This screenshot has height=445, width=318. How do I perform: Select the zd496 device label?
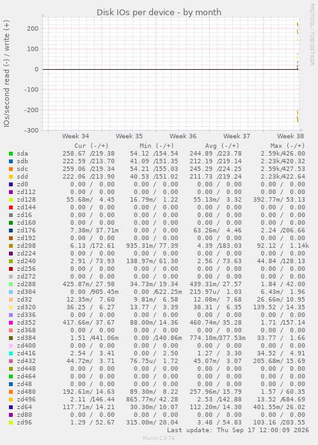tap(26, 400)
